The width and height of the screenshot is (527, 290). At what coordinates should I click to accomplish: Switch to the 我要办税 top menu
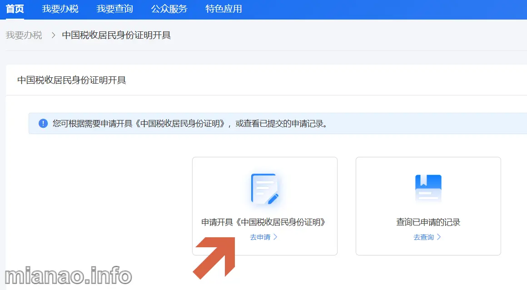[x=60, y=9]
